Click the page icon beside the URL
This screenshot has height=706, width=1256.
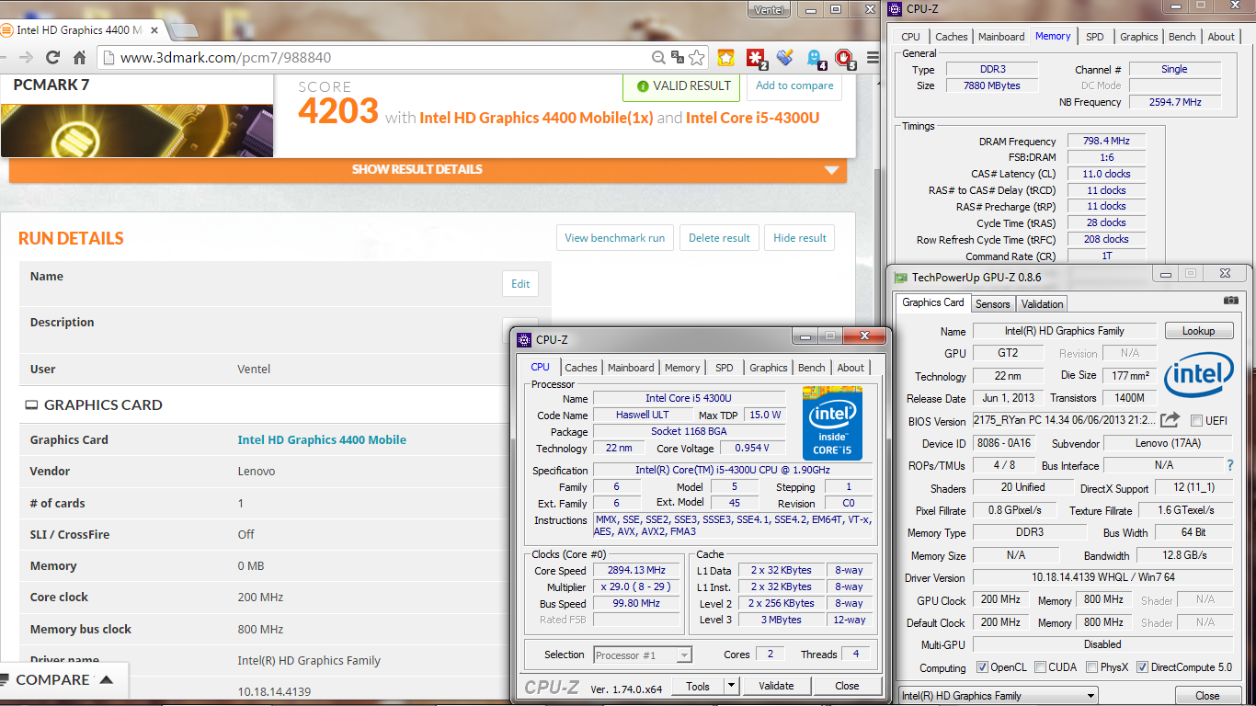click(x=108, y=58)
